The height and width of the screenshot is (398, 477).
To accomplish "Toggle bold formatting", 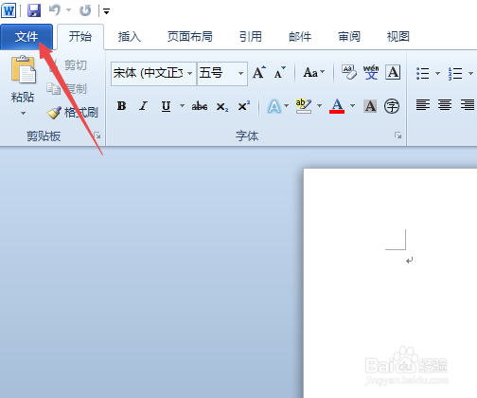I will click(x=121, y=106).
